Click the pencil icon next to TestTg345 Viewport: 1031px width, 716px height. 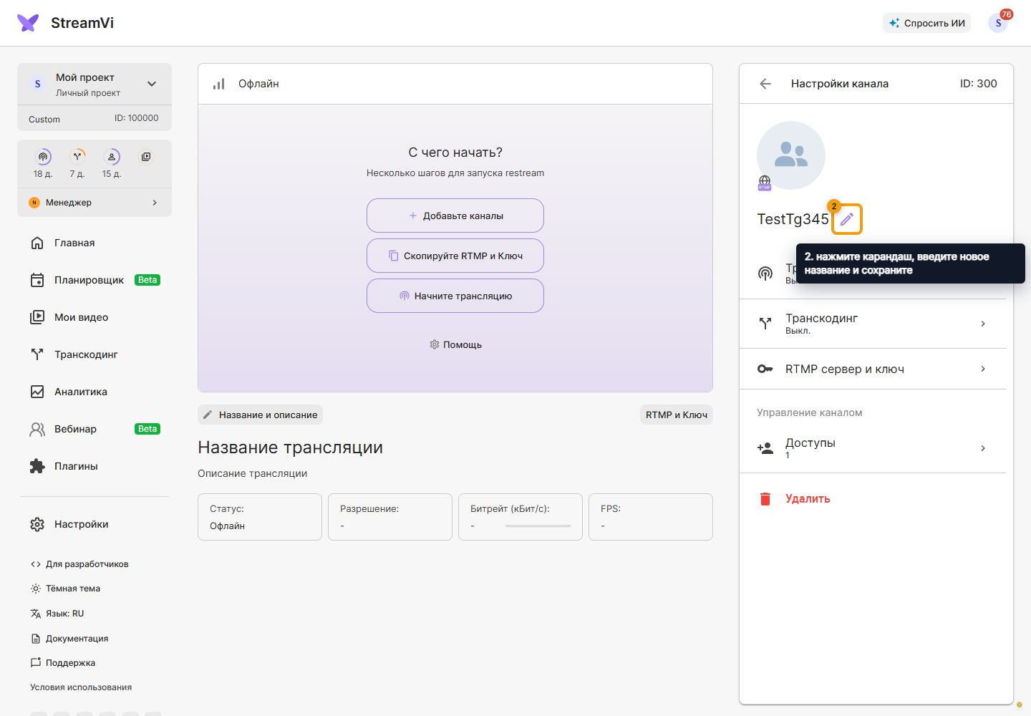click(x=847, y=219)
